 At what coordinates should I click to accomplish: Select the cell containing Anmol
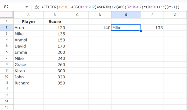tap(28, 40)
